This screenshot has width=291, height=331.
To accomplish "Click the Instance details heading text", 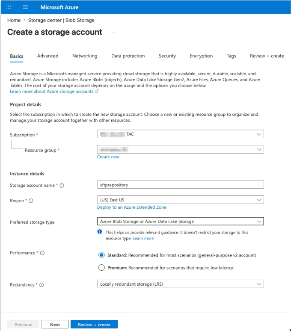I will (x=27, y=174).
